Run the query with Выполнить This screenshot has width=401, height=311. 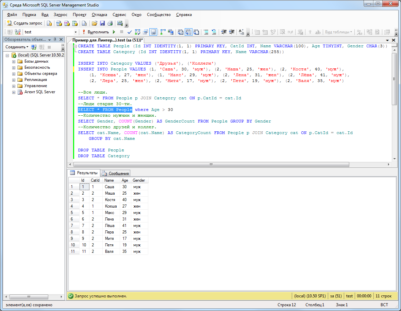pos(96,32)
